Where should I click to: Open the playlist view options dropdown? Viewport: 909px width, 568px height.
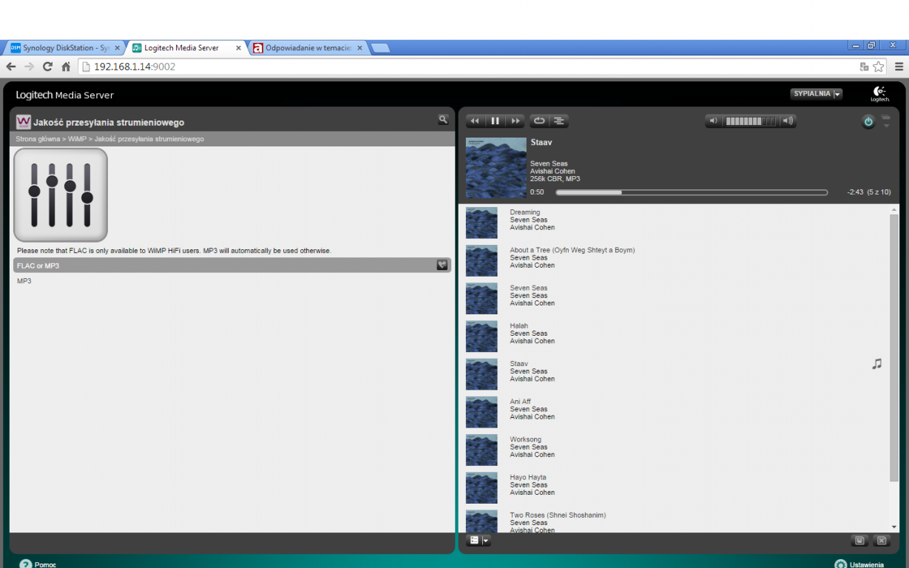coord(479,541)
